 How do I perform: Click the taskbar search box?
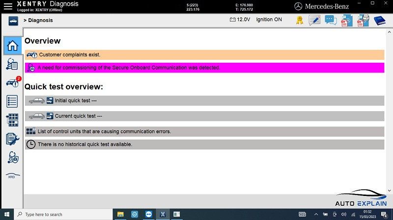[63, 215]
